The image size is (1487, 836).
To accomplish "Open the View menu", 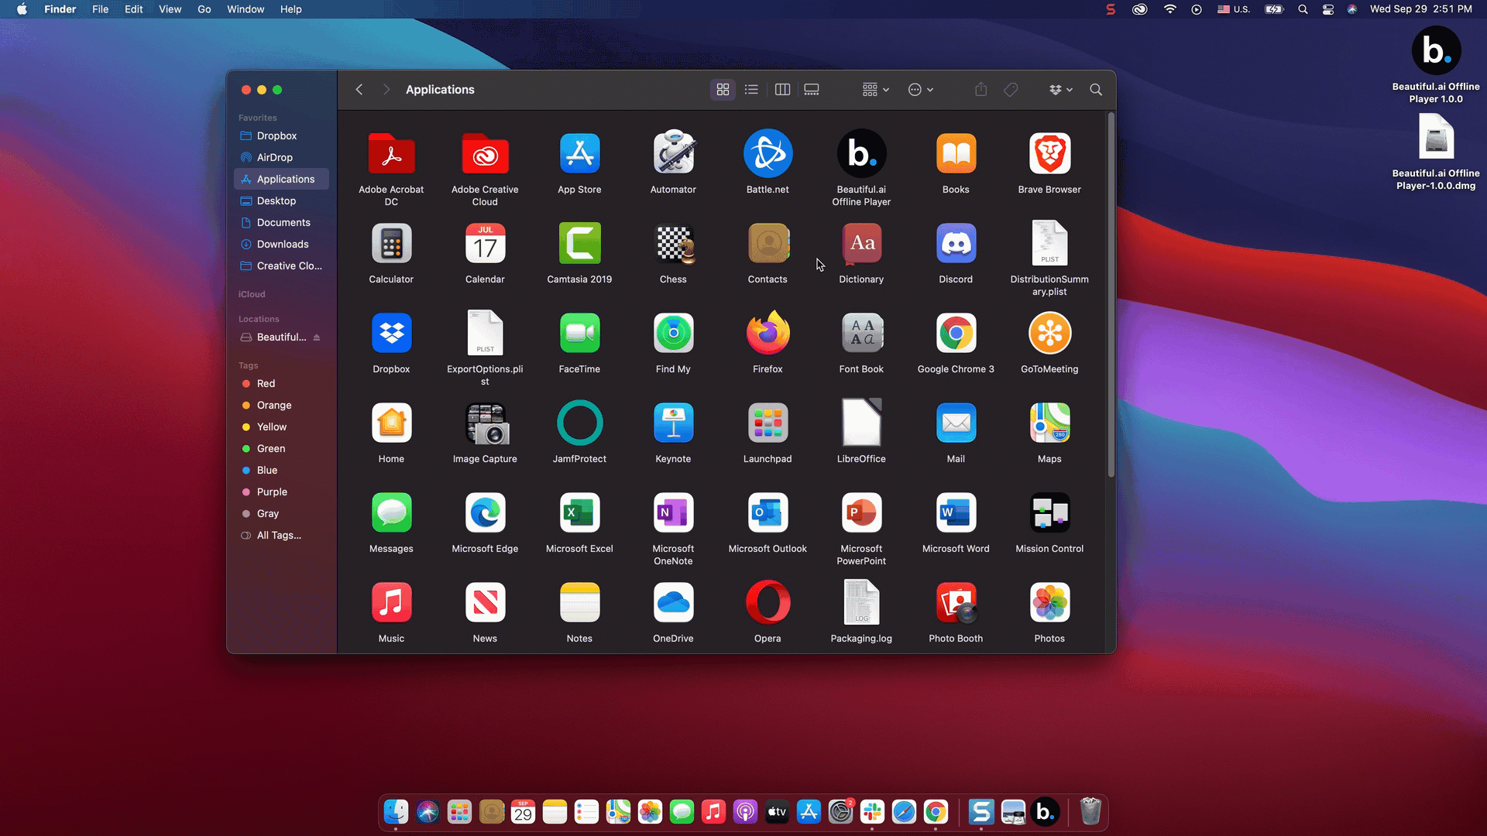I will tap(170, 9).
